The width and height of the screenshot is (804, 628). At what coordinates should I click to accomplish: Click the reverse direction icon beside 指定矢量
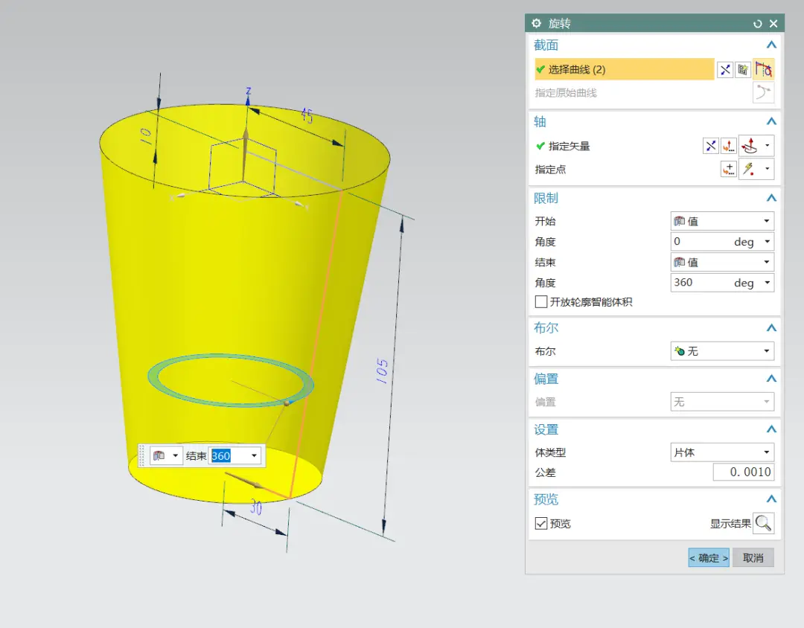[x=711, y=146]
